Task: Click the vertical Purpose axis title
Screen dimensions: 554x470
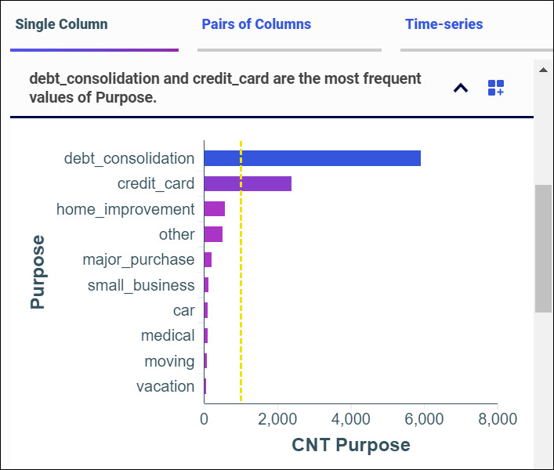Action: click(38, 272)
